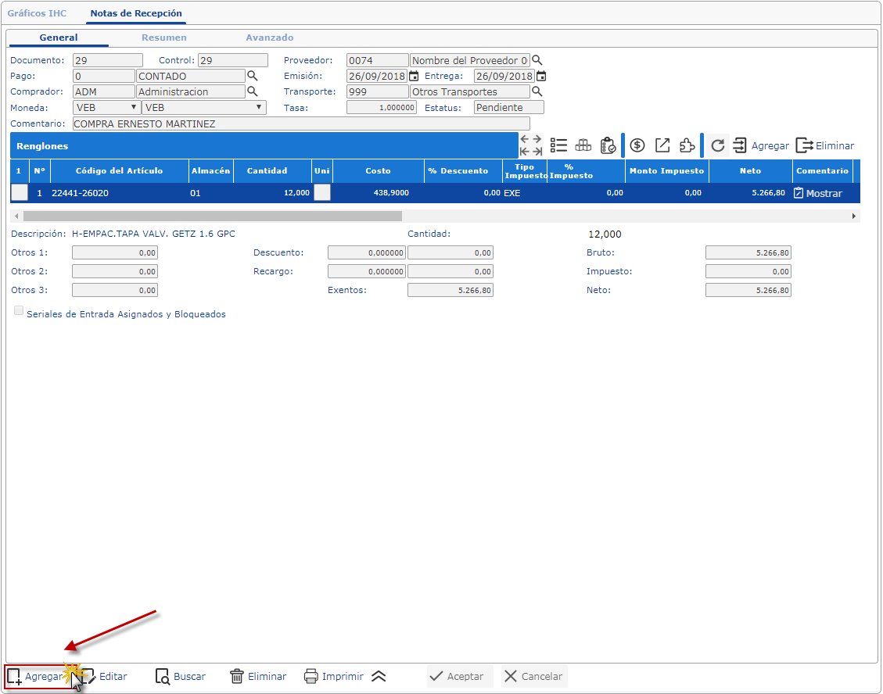This screenshot has width=883, height=694.
Task: Click the stacked boxes inventory icon
Action: pos(583,145)
